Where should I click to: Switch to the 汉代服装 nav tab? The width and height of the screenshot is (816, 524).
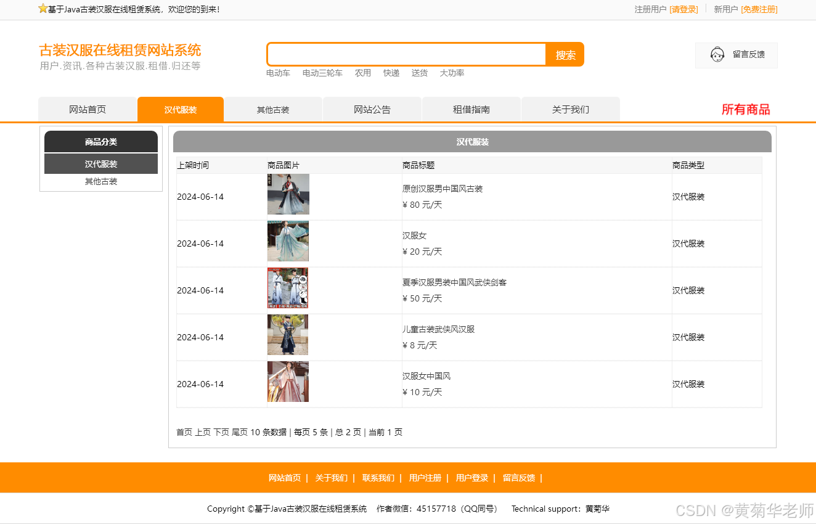coord(181,109)
